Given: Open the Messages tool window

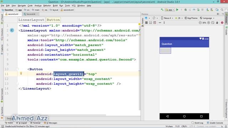Looking at the screenshot, I should pos(51,123).
